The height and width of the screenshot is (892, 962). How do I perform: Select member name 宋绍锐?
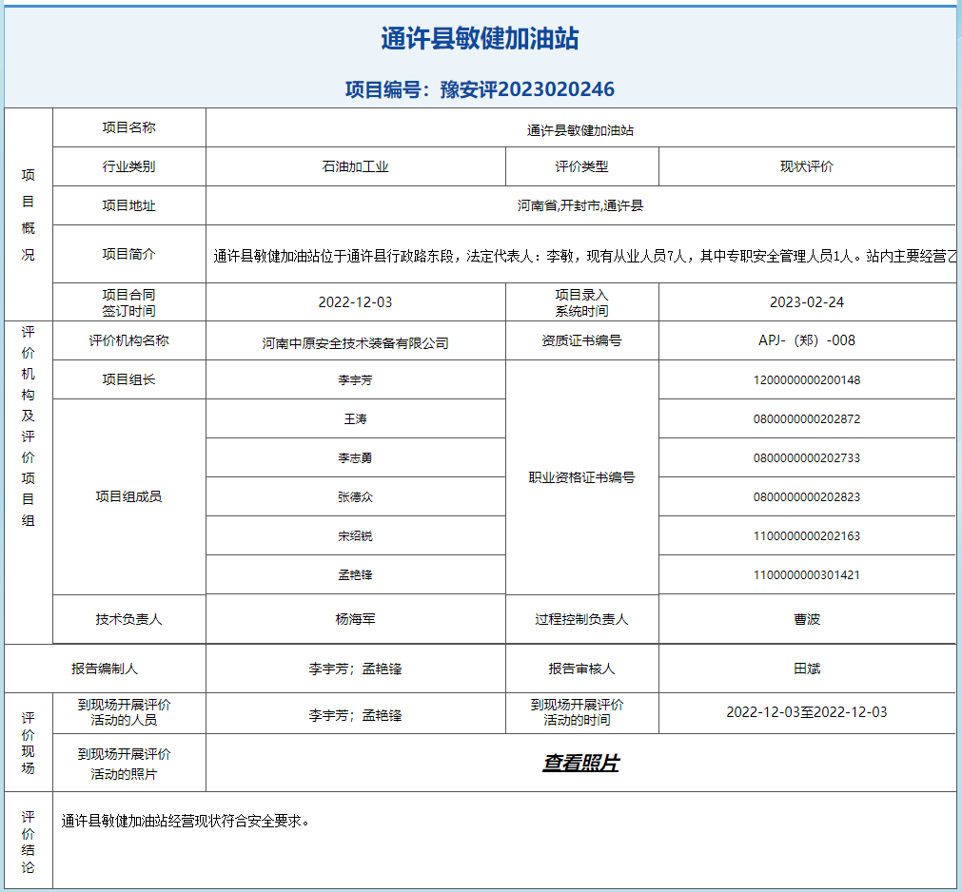pyautogui.click(x=355, y=535)
